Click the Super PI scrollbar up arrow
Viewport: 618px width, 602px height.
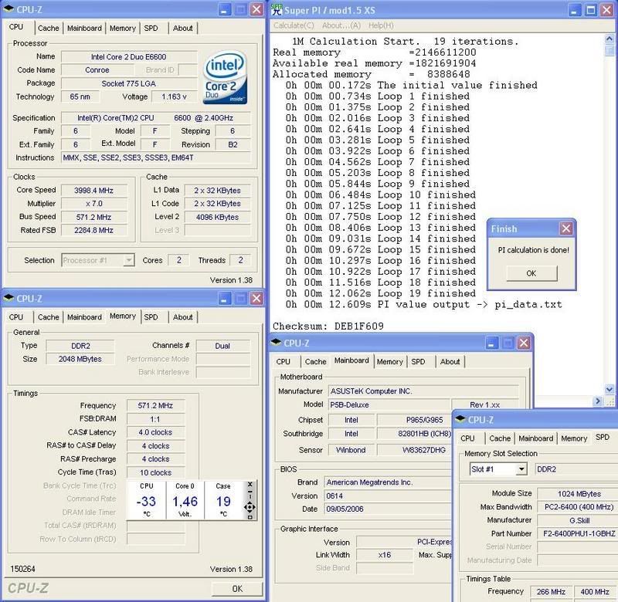611,39
